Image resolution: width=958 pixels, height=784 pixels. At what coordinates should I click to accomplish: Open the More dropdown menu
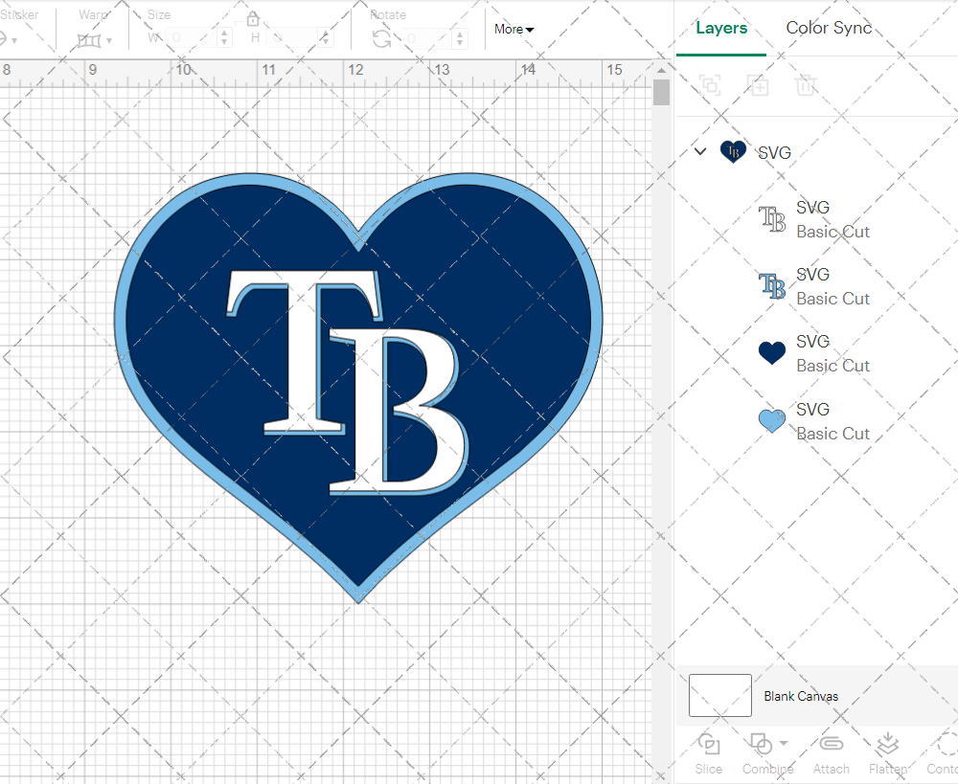513,29
